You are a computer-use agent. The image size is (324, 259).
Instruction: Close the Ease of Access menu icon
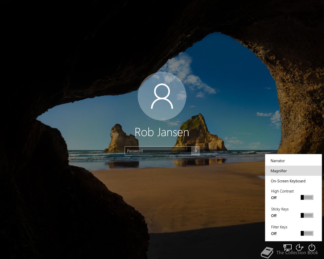300,247
